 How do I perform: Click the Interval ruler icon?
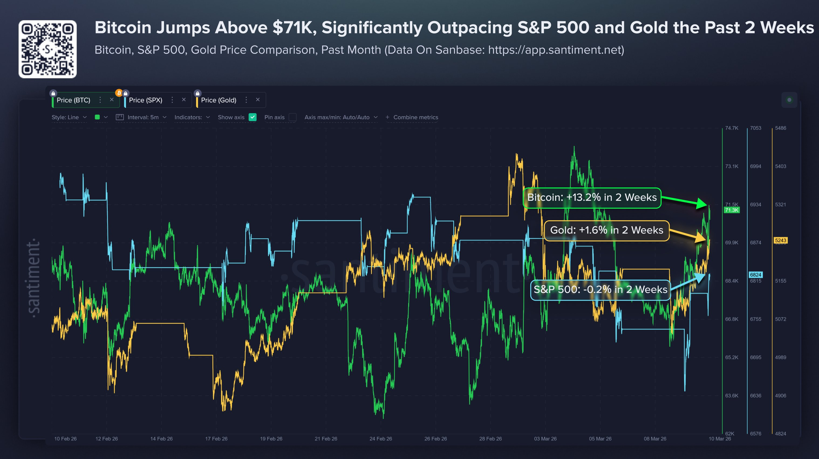point(120,117)
